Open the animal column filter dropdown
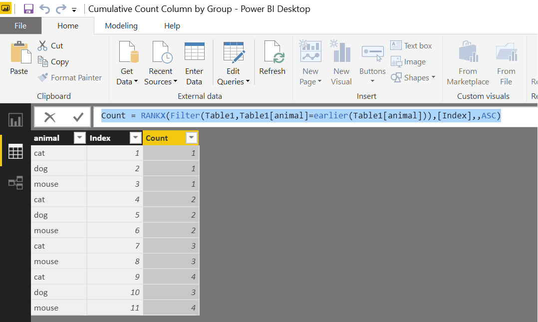 point(80,138)
